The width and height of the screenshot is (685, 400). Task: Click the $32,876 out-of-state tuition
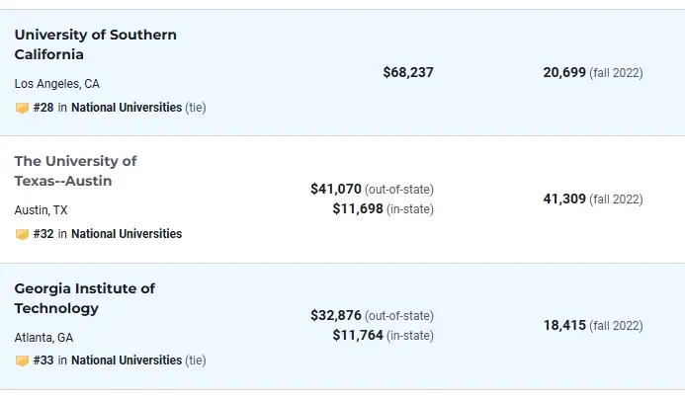tap(336, 315)
